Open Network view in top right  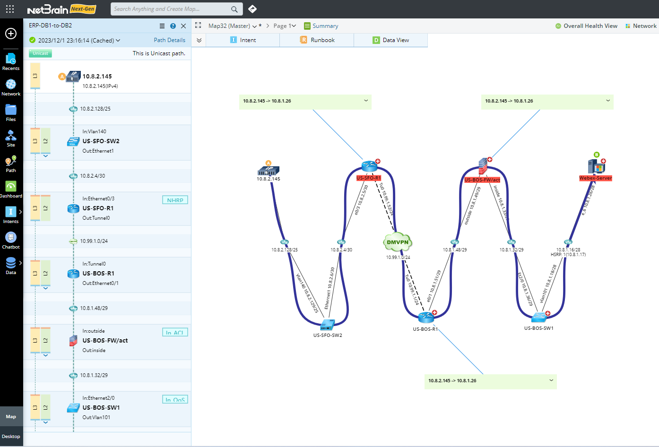pos(641,26)
